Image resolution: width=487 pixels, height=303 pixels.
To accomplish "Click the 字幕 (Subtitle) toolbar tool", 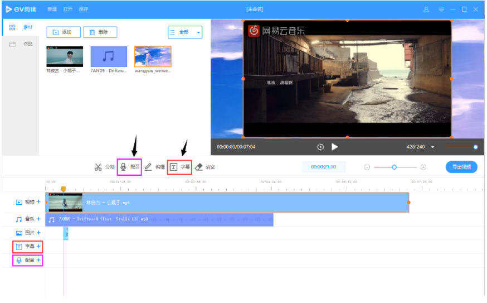I will pyautogui.click(x=179, y=167).
